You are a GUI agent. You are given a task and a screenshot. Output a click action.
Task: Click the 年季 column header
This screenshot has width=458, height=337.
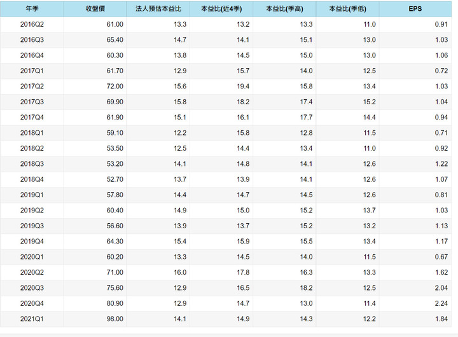click(x=32, y=10)
